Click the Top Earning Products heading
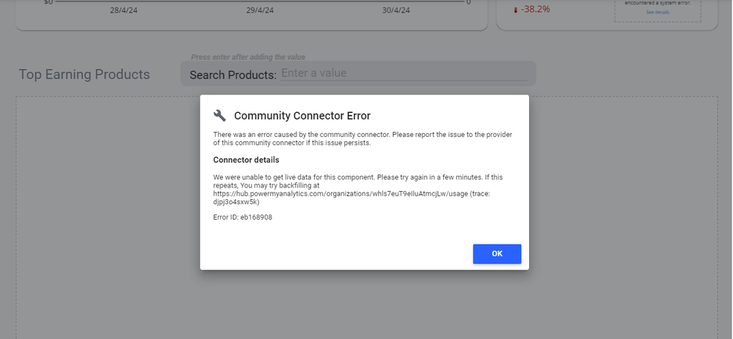Viewport: 733px width, 339px height. coord(84,74)
